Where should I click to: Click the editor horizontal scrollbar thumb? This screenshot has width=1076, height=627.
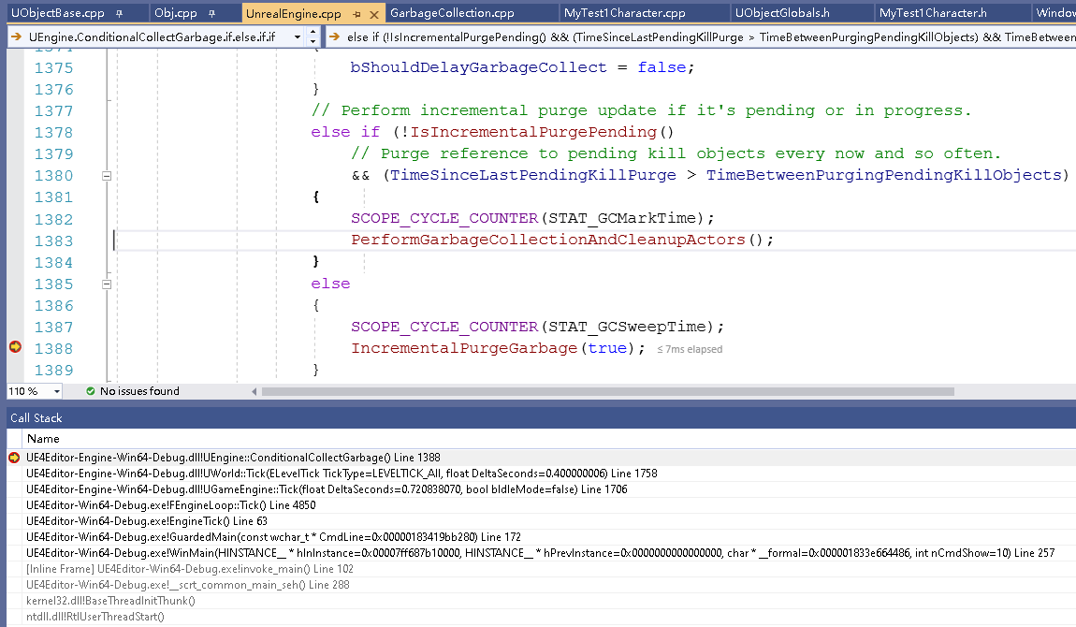[x=608, y=392]
